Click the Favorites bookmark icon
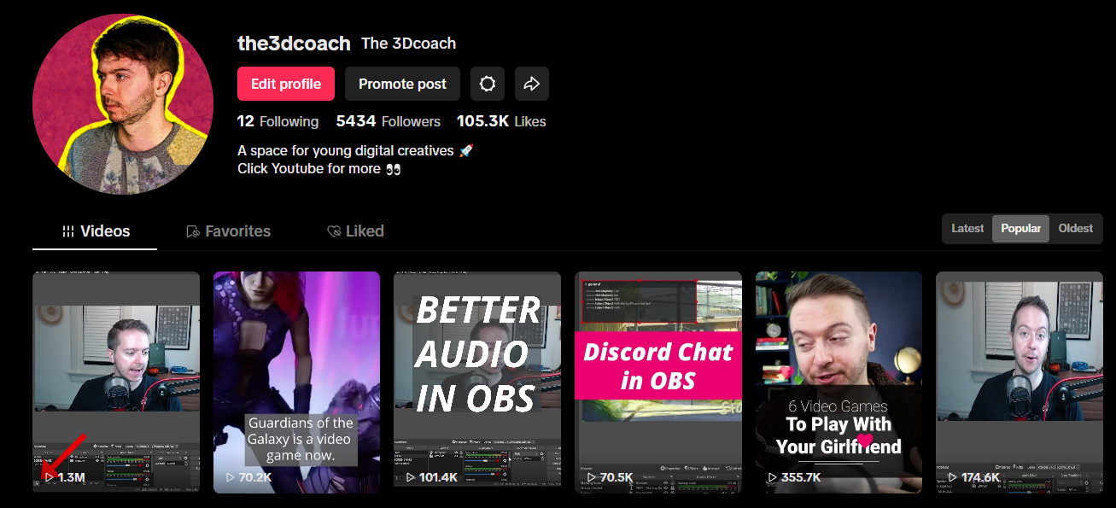This screenshot has width=1116, height=508. 193,231
